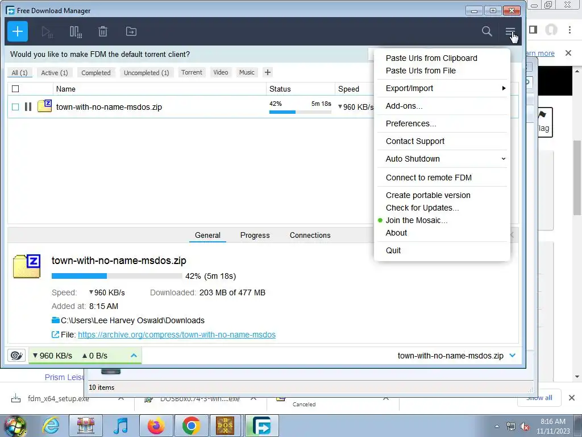Click Free Download Manager taskbar icon
Image resolution: width=582 pixels, height=437 pixels.
click(x=262, y=426)
